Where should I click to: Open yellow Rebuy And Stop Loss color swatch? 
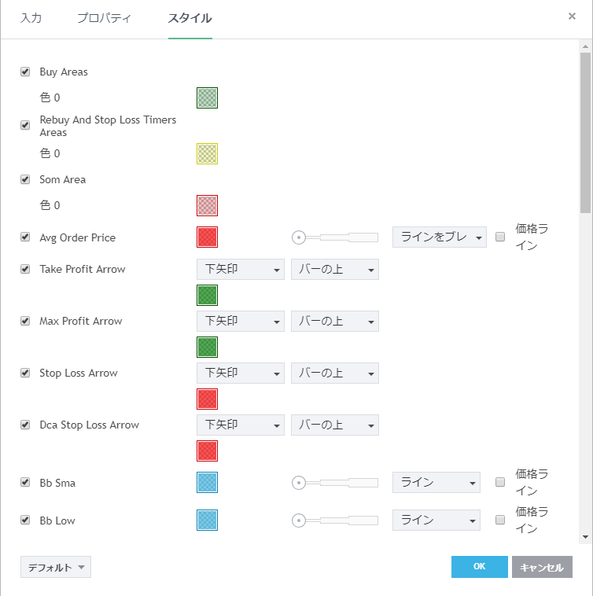(x=207, y=153)
